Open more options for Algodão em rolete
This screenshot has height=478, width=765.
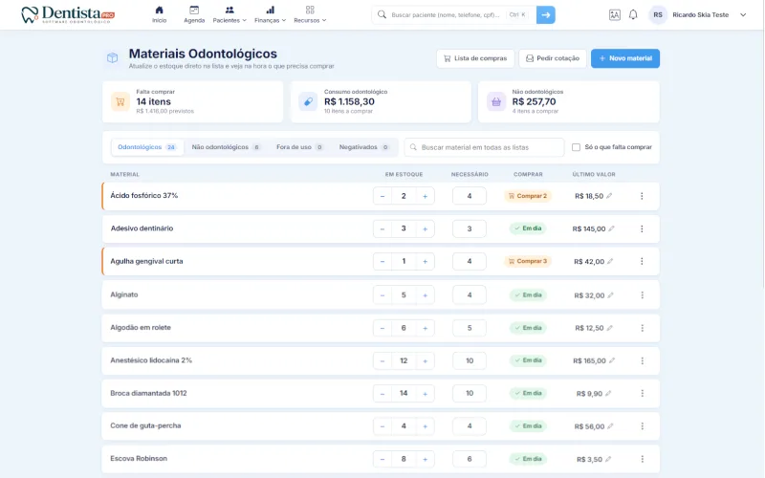pyautogui.click(x=642, y=328)
